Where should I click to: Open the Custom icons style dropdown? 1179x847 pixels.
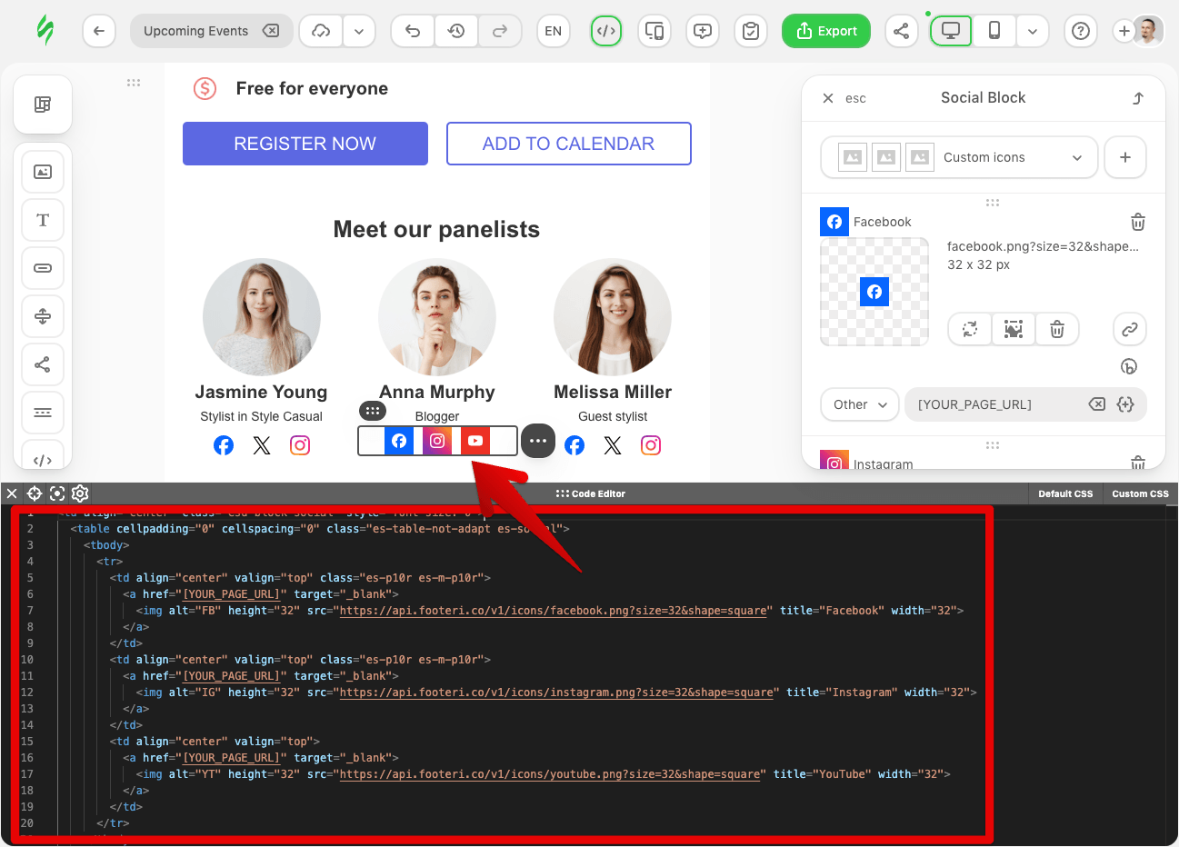[960, 157]
